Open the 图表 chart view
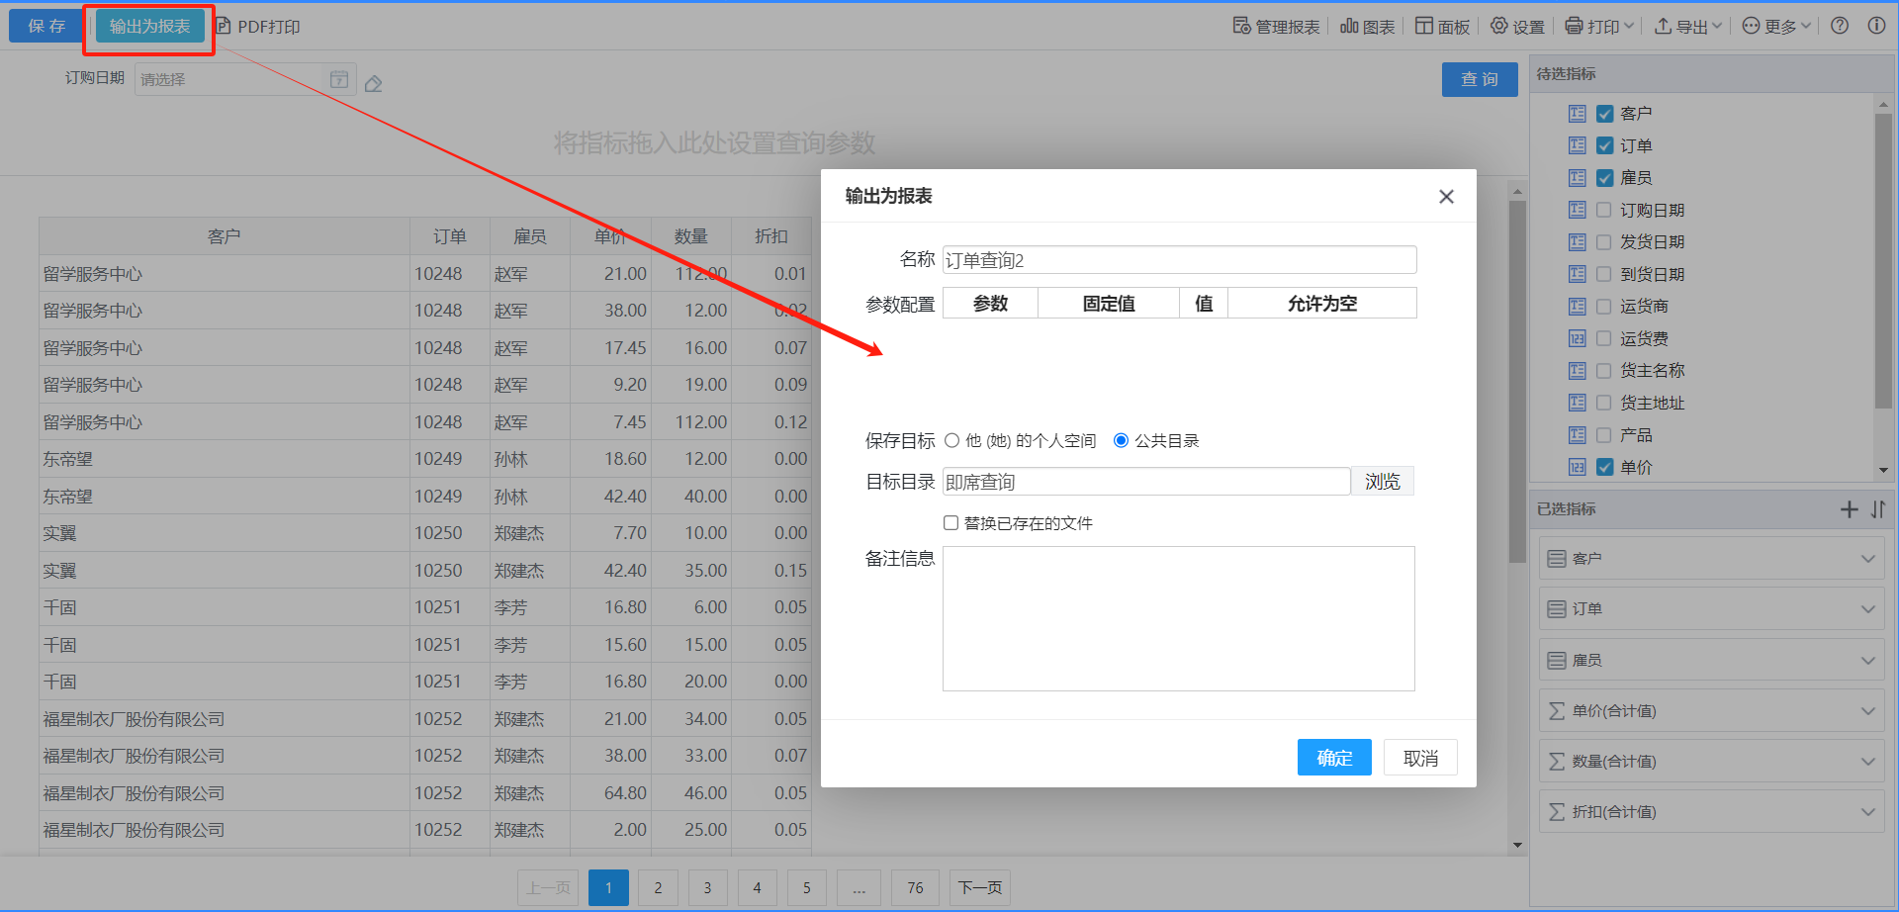The image size is (1899, 912). point(1367,27)
